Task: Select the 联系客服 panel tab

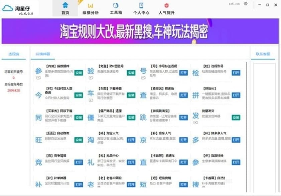Action: click(263, 54)
